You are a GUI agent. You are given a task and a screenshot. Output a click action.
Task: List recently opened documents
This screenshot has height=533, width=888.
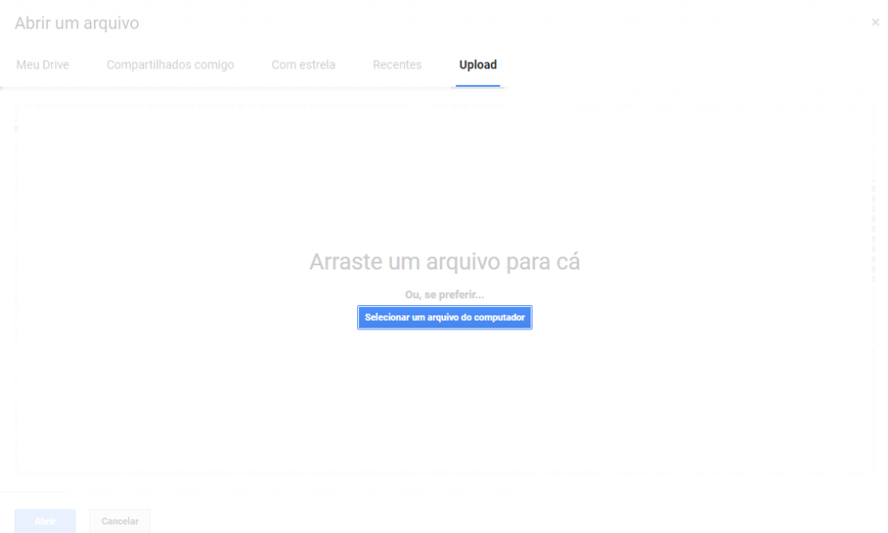click(396, 64)
